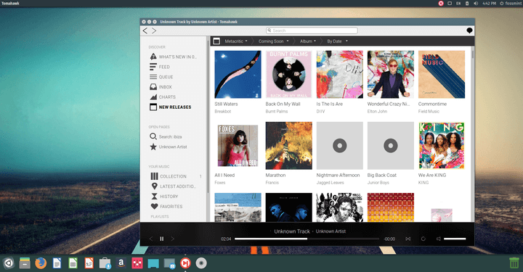Seek within the track progress bar
This screenshot has width=523, height=272.
click(x=307, y=239)
